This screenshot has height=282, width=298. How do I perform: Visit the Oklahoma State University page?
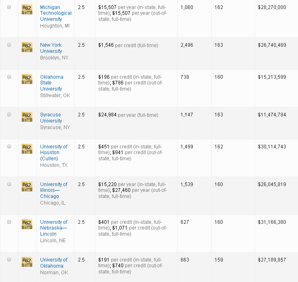(x=52, y=83)
